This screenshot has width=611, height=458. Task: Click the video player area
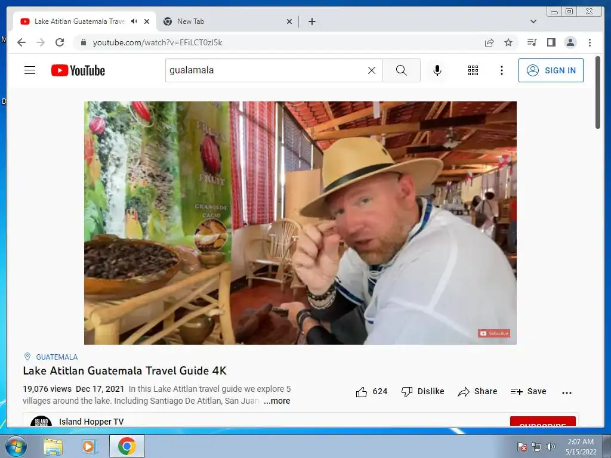pyautogui.click(x=301, y=223)
